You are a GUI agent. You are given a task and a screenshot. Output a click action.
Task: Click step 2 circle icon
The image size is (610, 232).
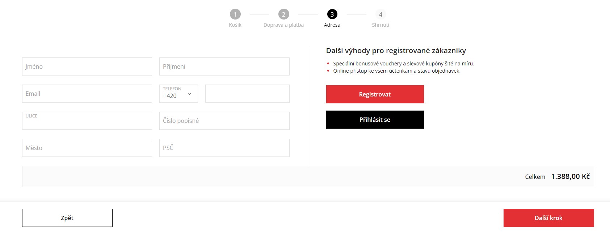pos(283,14)
